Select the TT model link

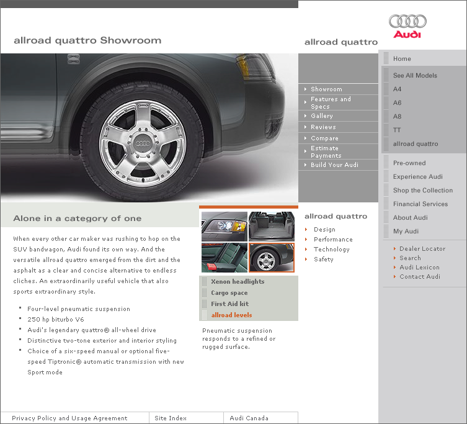397,130
